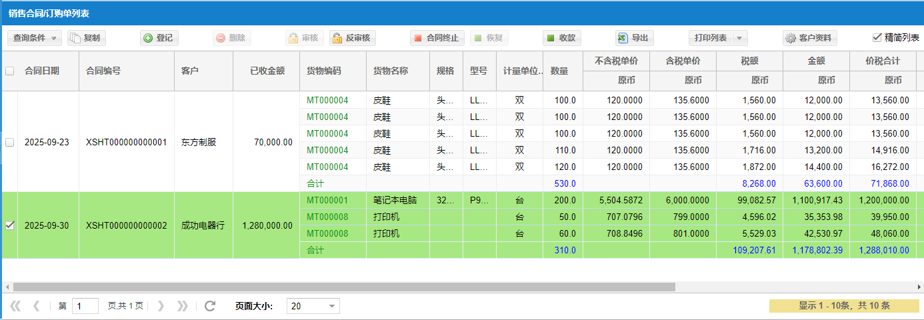The height and width of the screenshot is (320, 924).
Task: Click the 复制 (copy) toolbar icon
Action: coord(76,38)
